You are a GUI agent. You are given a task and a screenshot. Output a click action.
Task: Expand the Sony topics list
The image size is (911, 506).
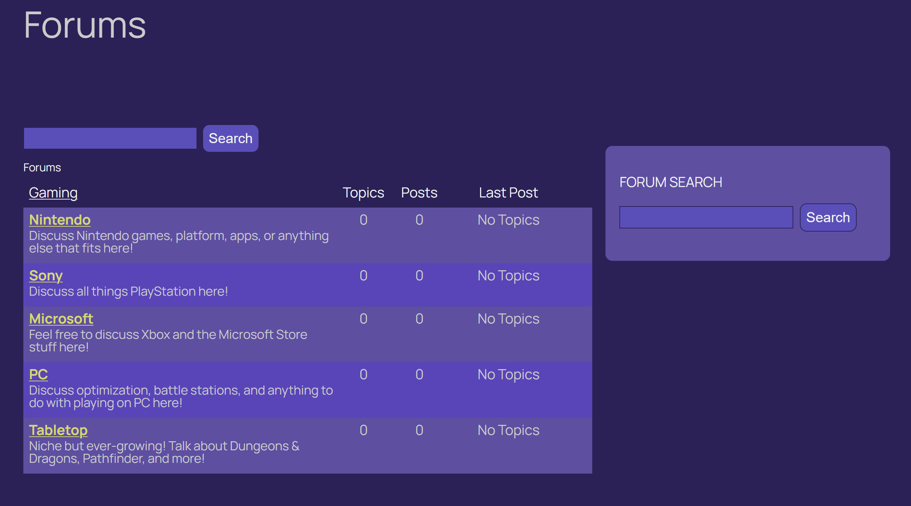[x=46, y=275]
